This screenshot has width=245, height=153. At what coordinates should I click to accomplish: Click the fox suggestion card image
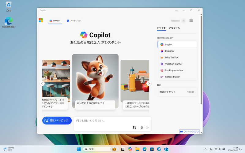click(95, 77)
